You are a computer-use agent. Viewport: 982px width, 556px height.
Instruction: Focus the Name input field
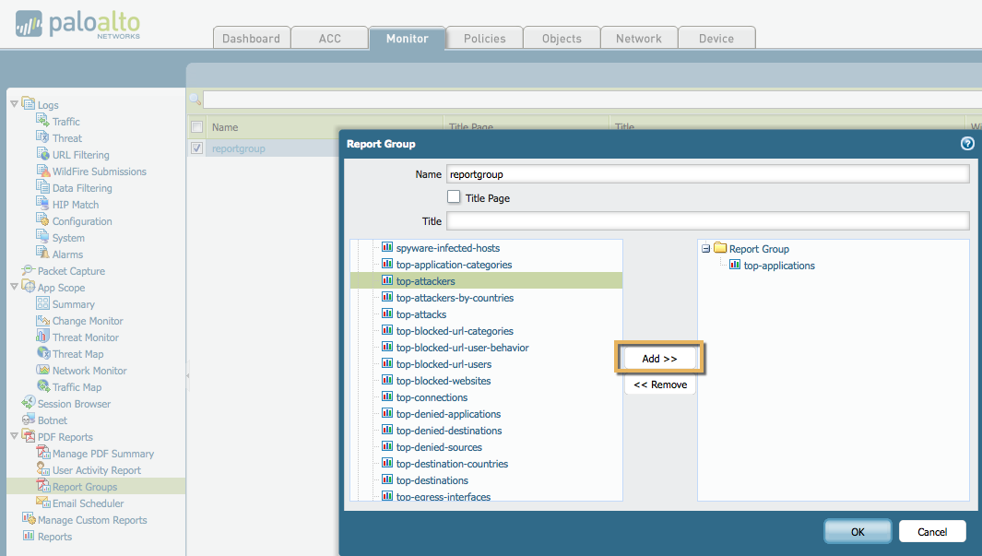(708, 174)
